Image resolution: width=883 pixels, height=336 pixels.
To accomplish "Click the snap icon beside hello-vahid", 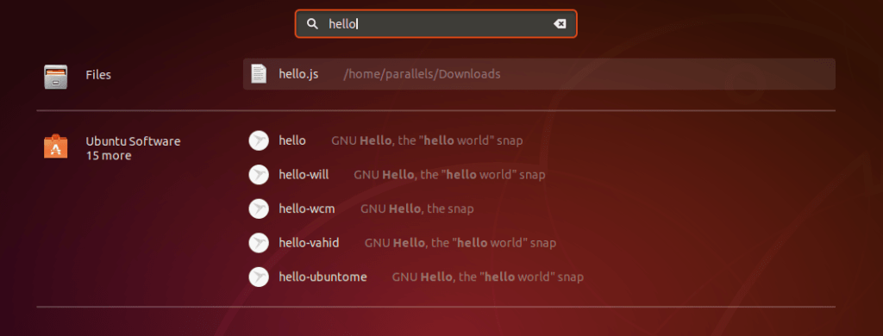I will pyautogui.click(x=259, y=243).
